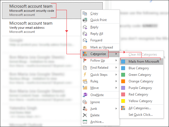Click the Mark as Unread envelope icon
The height and width of the screenshot is (127, 169).
[85, 47]
